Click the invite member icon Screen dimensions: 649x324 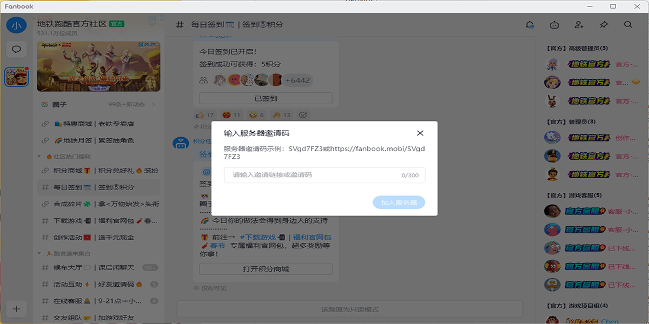(x=579, y=24)
